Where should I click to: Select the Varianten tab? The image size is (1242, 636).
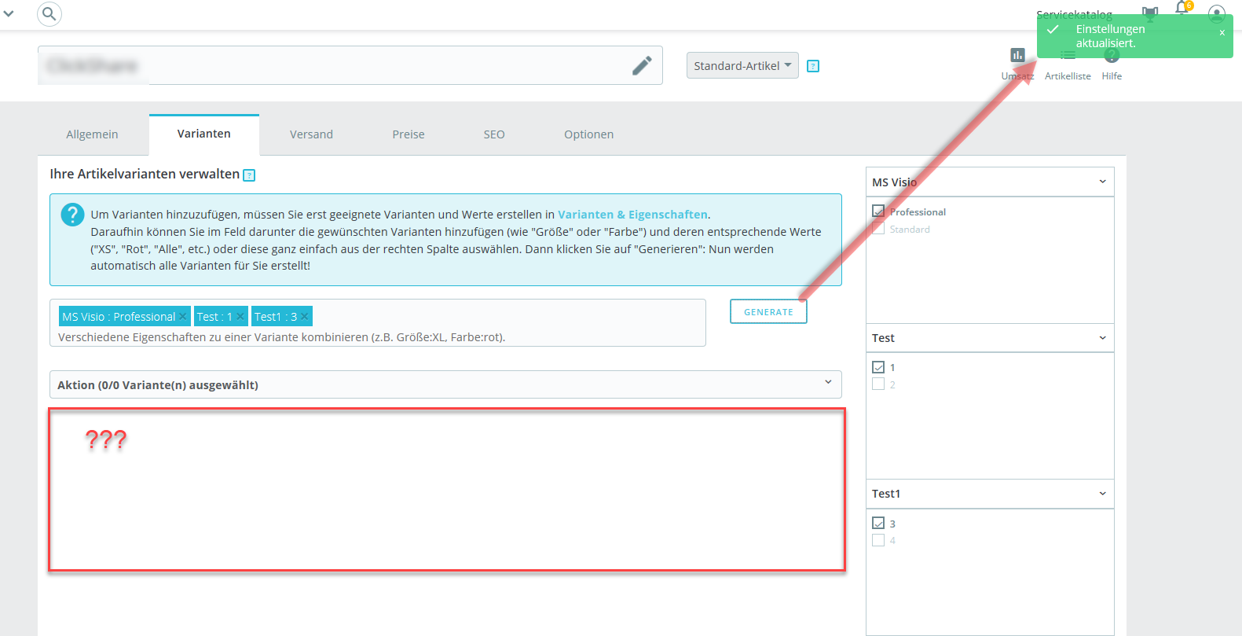pos(204,134)
